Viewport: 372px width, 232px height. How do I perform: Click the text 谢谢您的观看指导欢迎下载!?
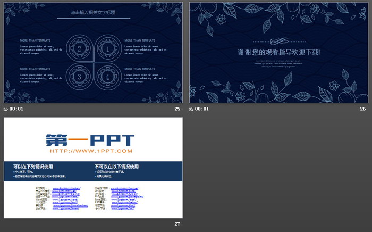tap(279, 53)
